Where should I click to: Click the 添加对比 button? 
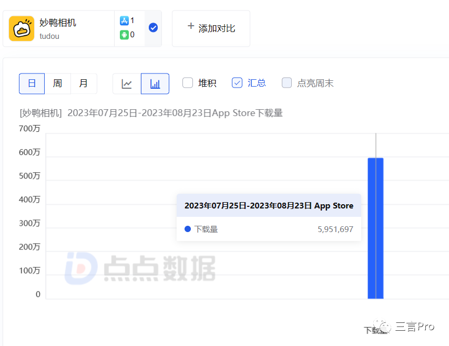coord(211,28)
